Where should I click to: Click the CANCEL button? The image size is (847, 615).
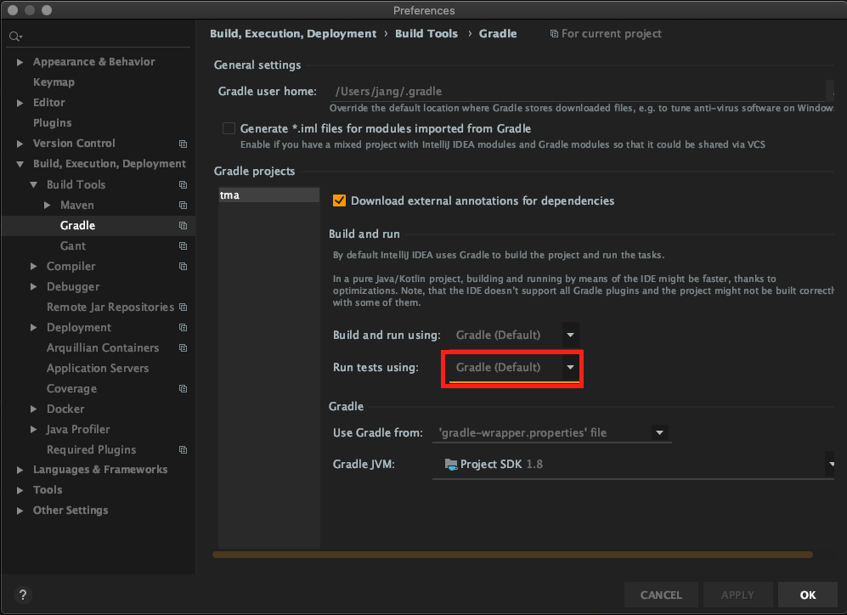(x=661, y=595)
